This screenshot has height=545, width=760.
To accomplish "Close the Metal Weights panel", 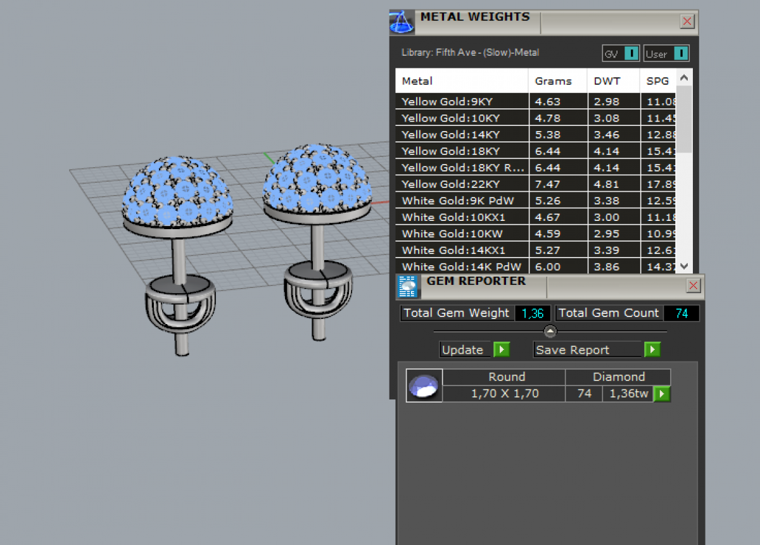I will (687, 22).
